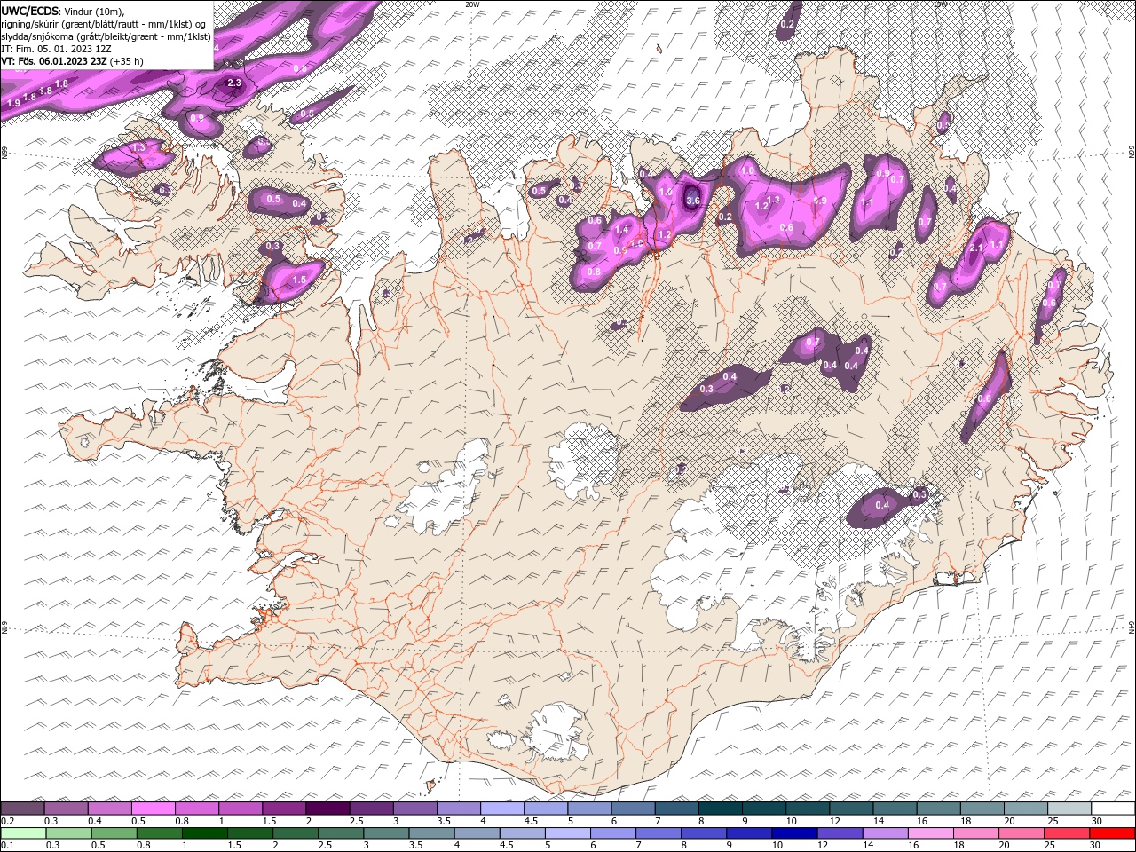Image resolution: width=1136 pixels, height=852 pixels.
Task: Click the 3.6 precipitation value on the map
Action: coord(693,201)
